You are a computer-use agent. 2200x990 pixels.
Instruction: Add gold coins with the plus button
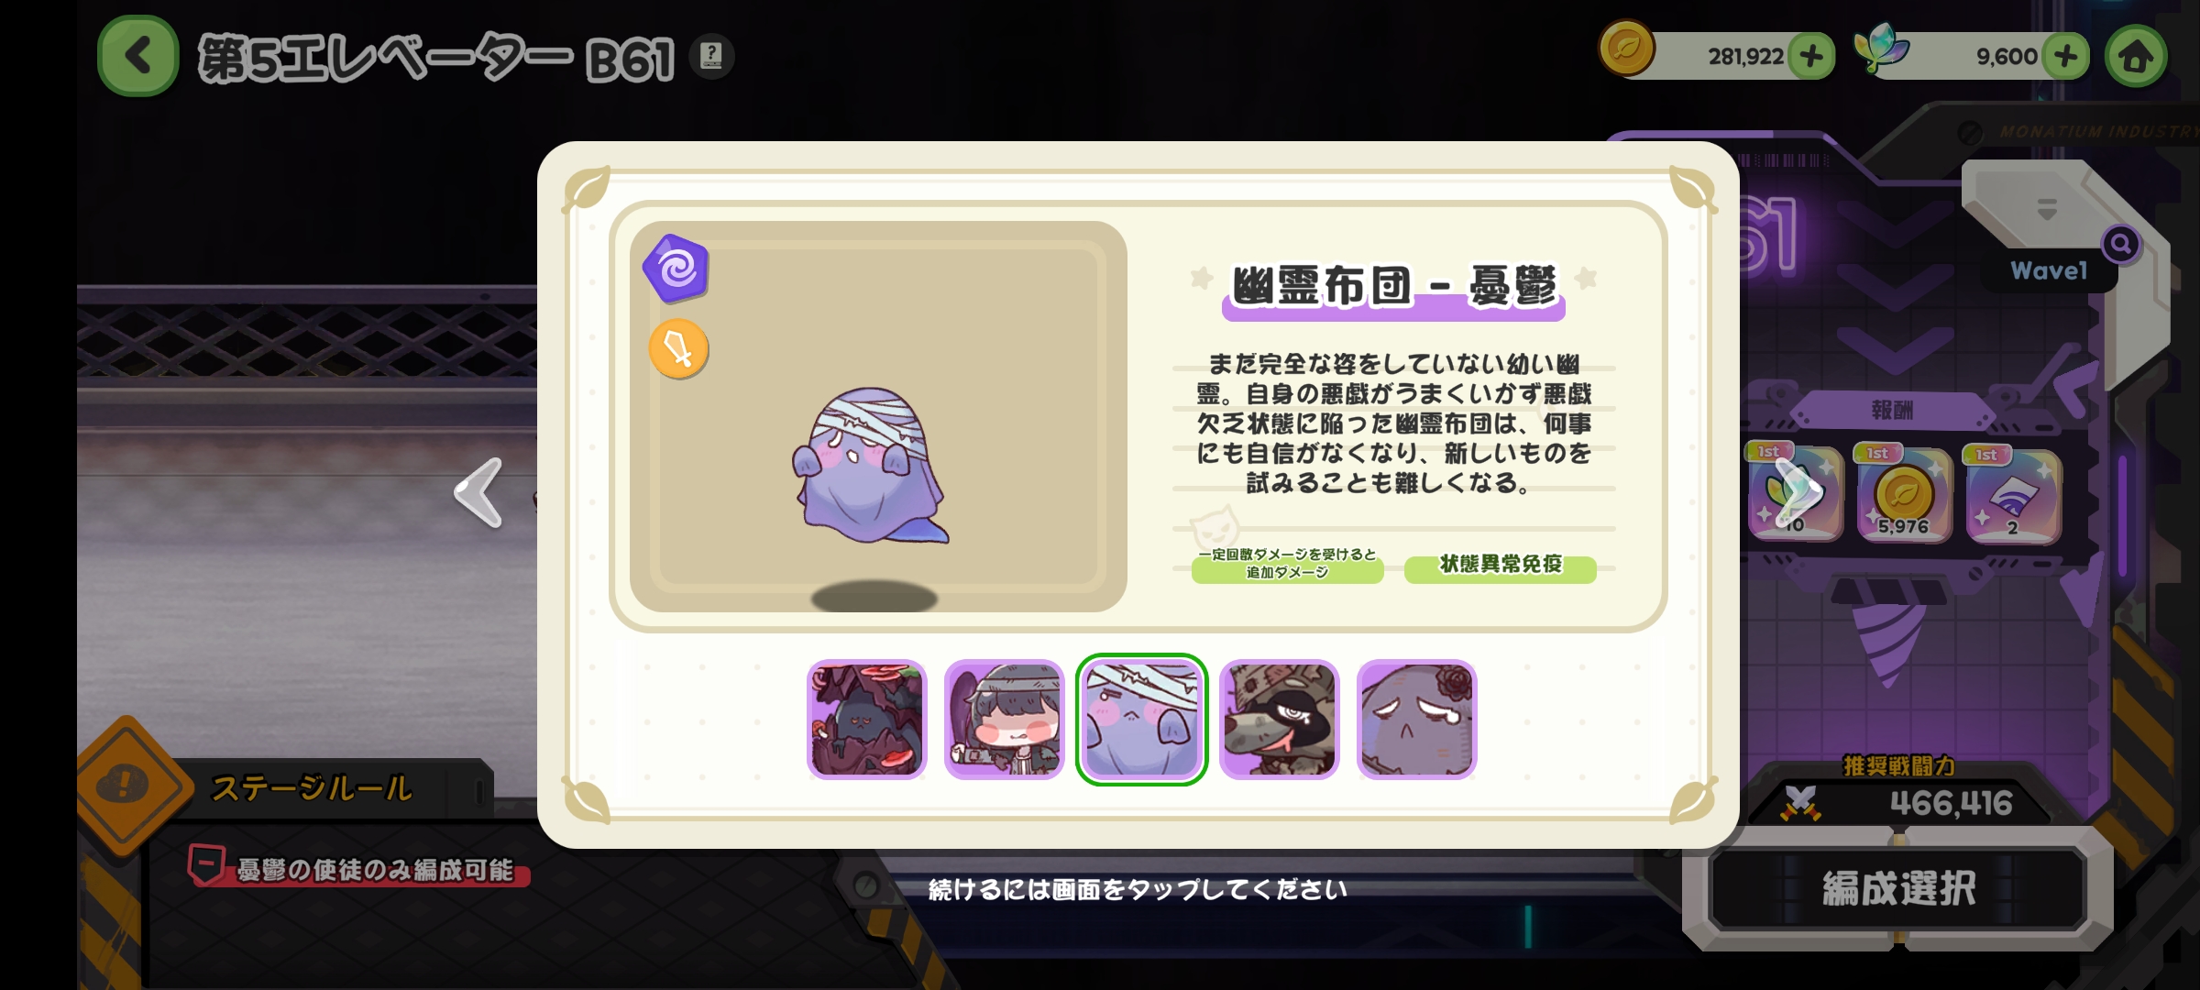tap(1811, 56)
